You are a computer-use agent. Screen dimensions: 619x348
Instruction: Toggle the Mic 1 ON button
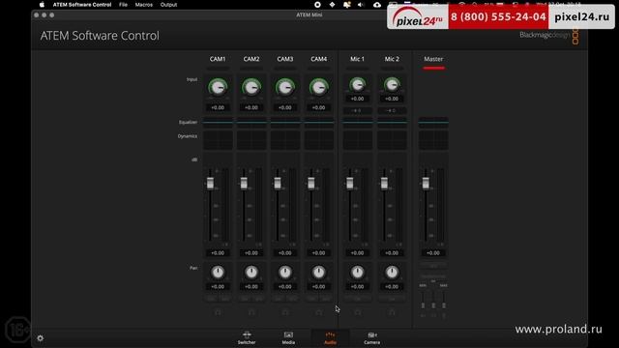pos(357,299)
